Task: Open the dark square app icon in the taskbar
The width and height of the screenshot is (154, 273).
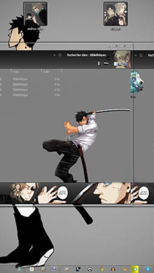Action: tap(78, 269)
